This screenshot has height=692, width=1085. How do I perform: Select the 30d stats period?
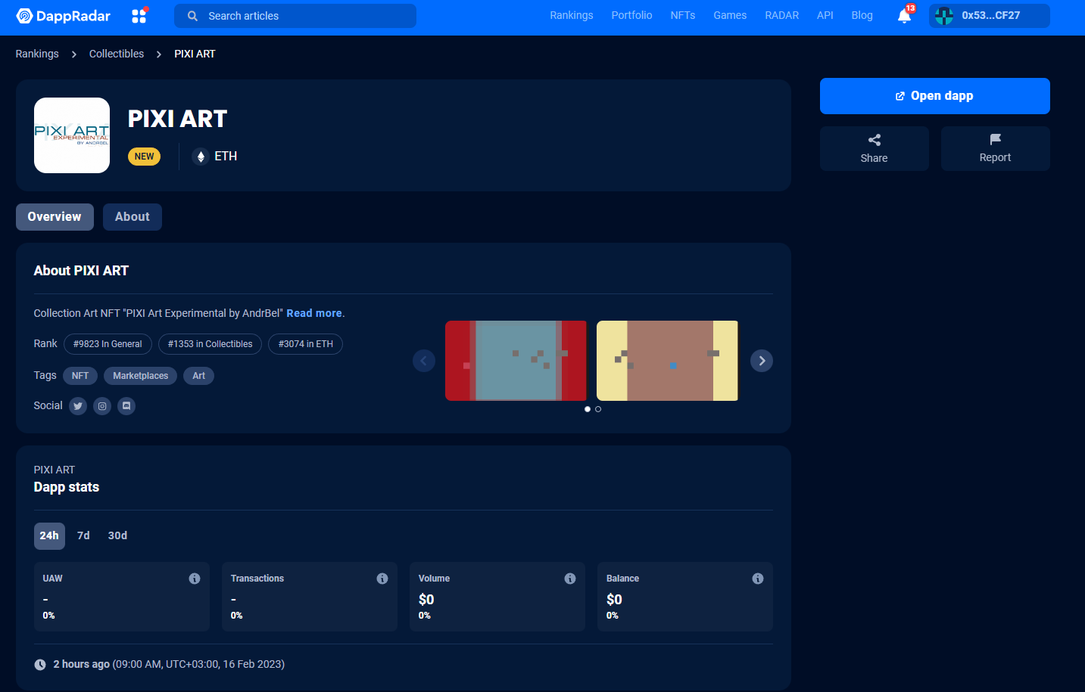point(117,535)
